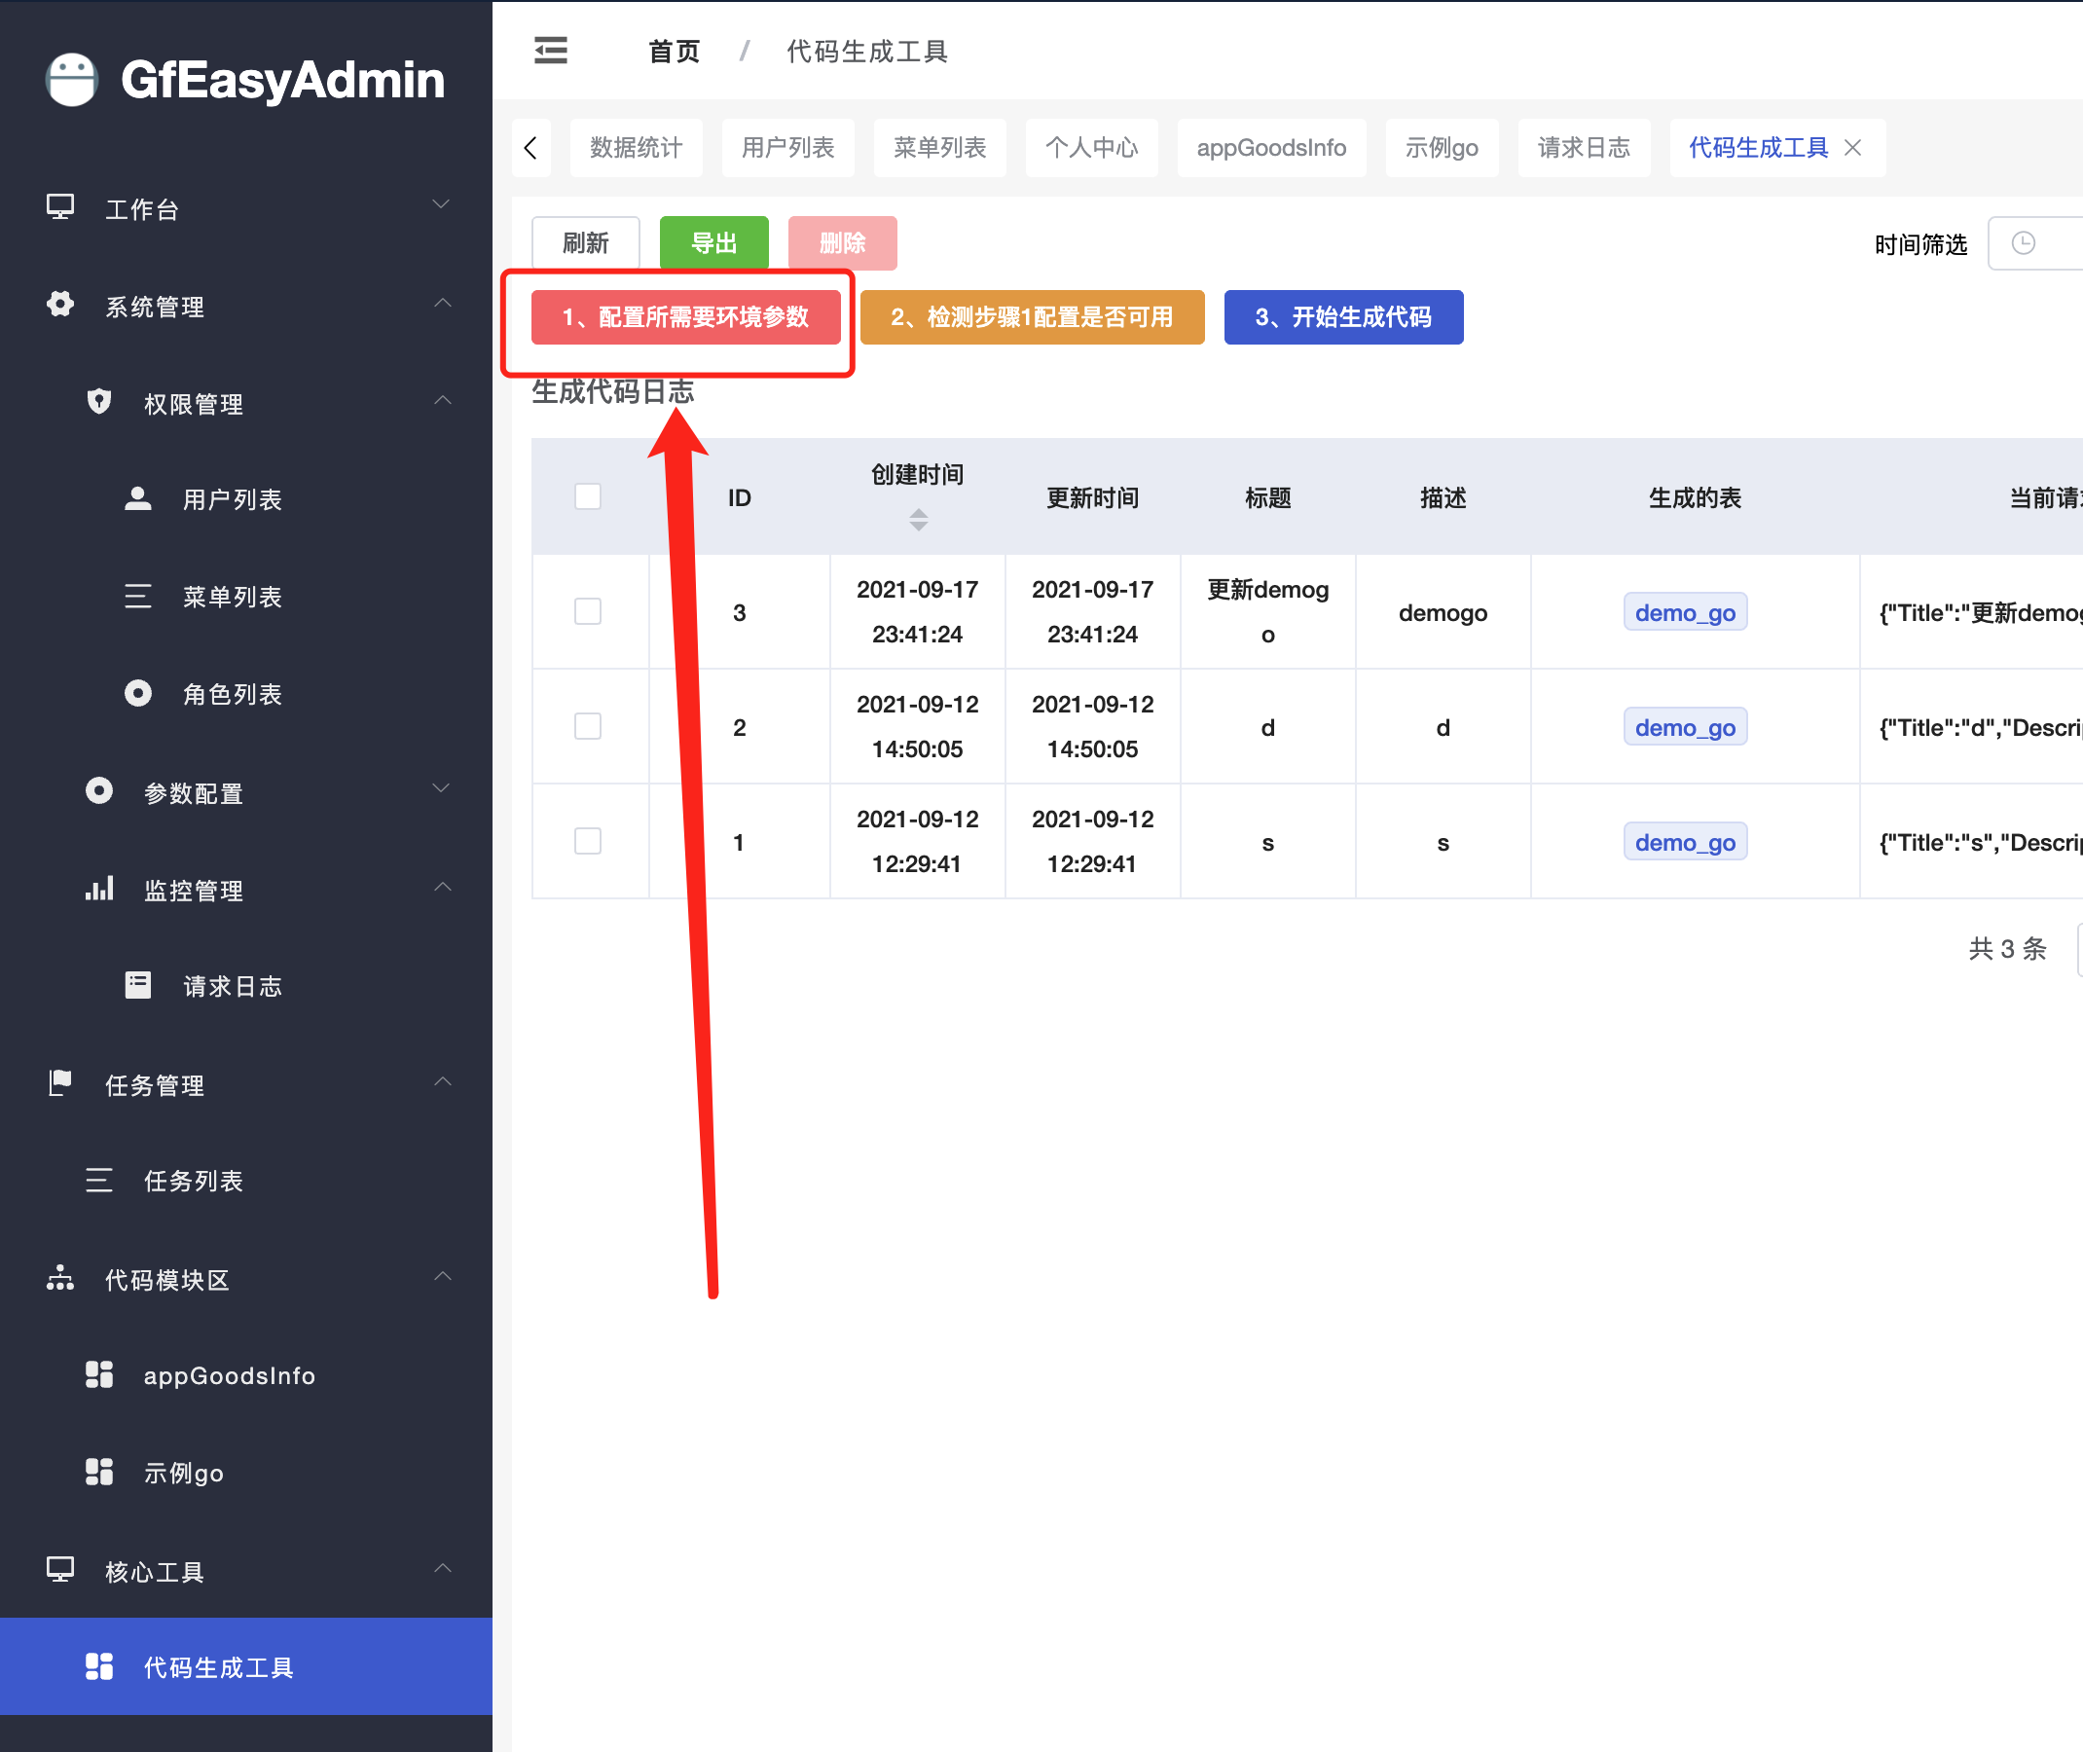Click the demo_go tag in row 2

coord(1686,728)
